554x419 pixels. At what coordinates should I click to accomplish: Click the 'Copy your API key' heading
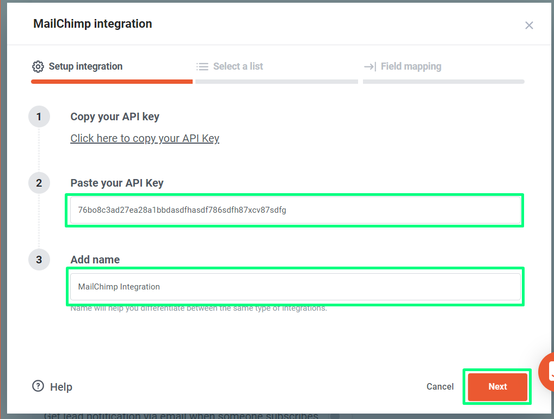coord(115,116)
